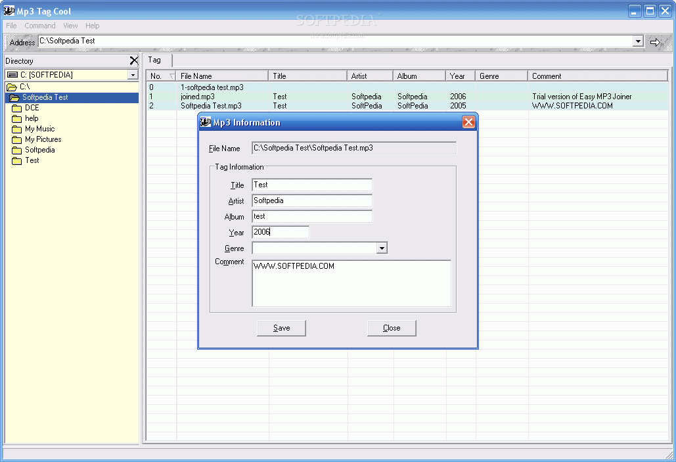Viewport: 676px width, 462px height.
Task: Open the File menu
Action: click(x=11, y=26)
